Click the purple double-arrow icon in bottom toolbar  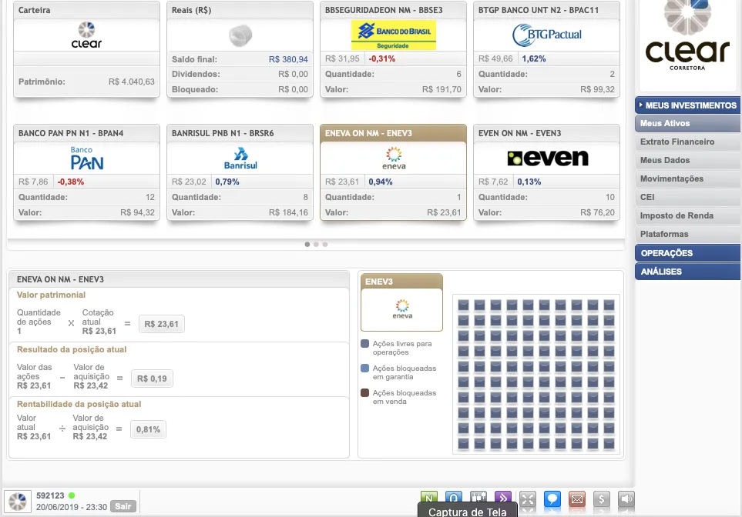[503, 498]
